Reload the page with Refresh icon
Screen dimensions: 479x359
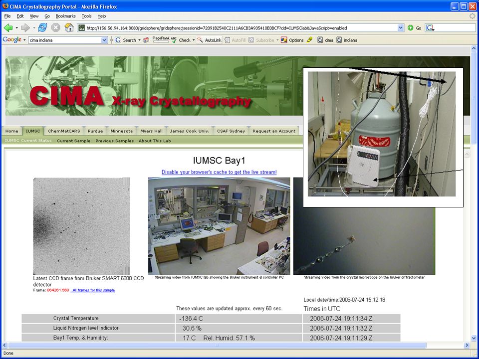click(x=42, y=28)
